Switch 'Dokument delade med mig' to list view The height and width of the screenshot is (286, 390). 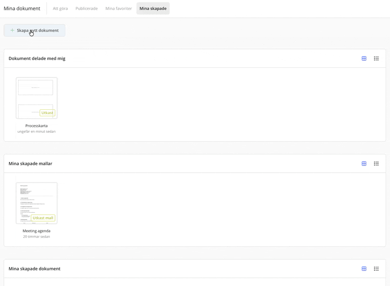(376, 59)
